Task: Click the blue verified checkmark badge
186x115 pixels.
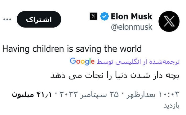Action: [x=104, y=16]
